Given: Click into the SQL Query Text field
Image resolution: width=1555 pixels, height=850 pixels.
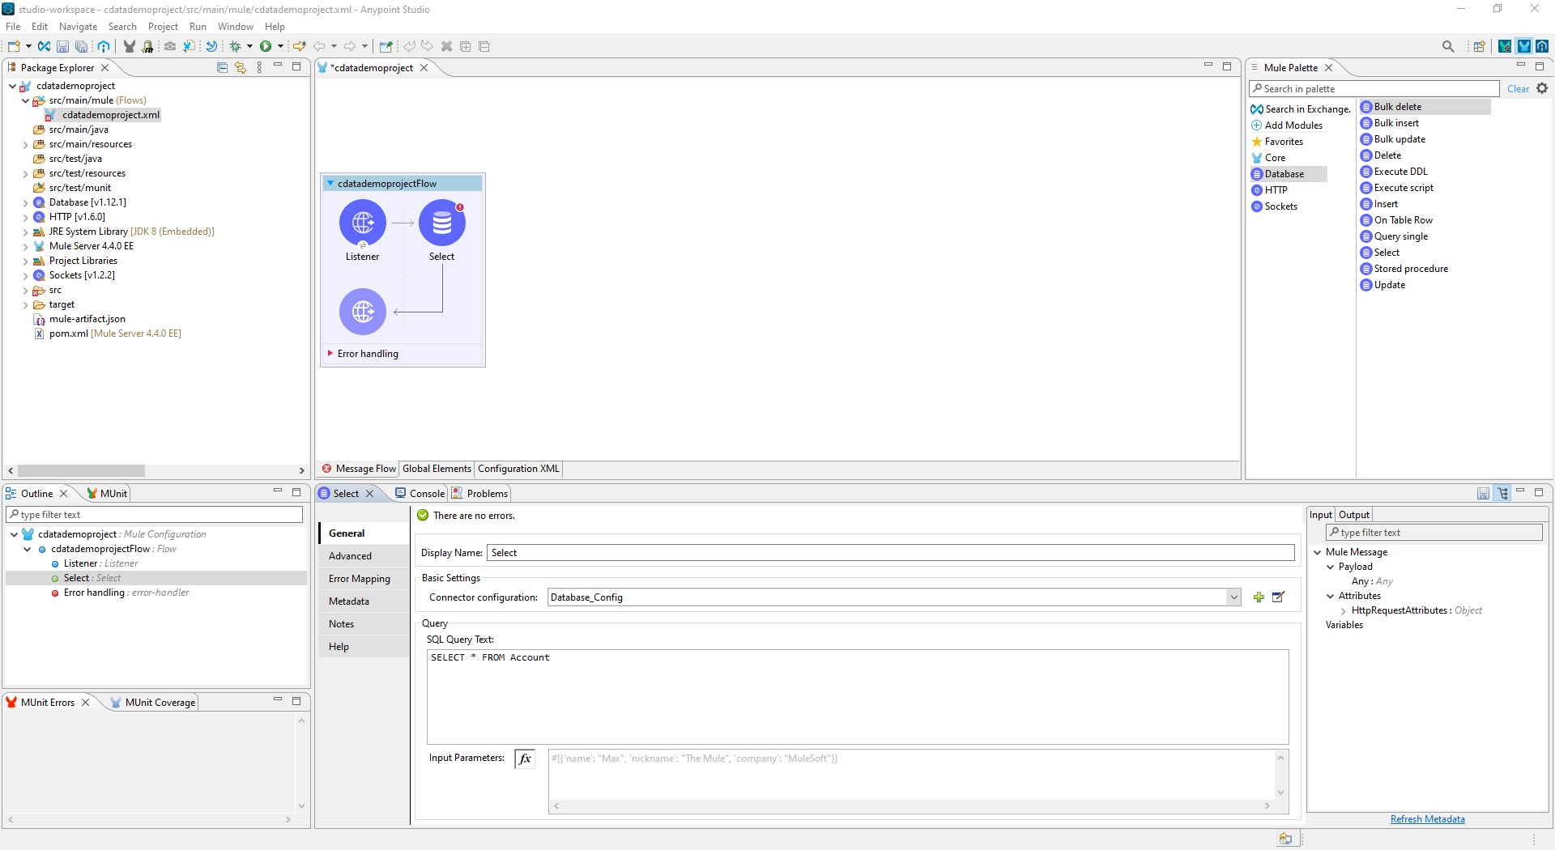Looking at the screenshot, I should point(857,696).
